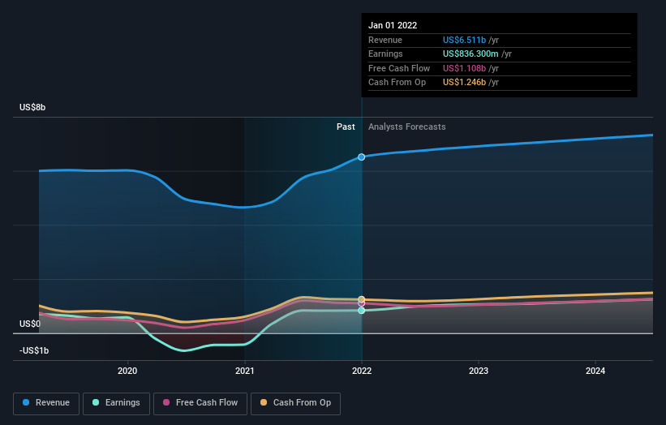Select the Cash From Op data point at 2022
This screenshot has height=425, width=666.
point(362,299)
